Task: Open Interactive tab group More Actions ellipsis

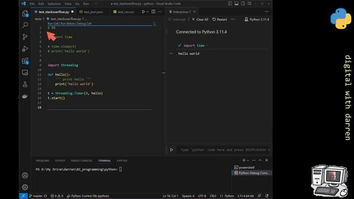Action: point(267,12)
